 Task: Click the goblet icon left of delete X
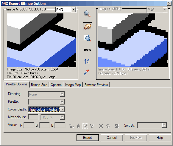coord(92,126)
